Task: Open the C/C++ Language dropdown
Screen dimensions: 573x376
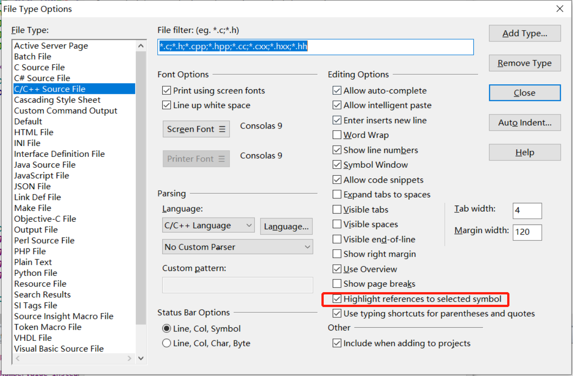Action: pos(208,225)
